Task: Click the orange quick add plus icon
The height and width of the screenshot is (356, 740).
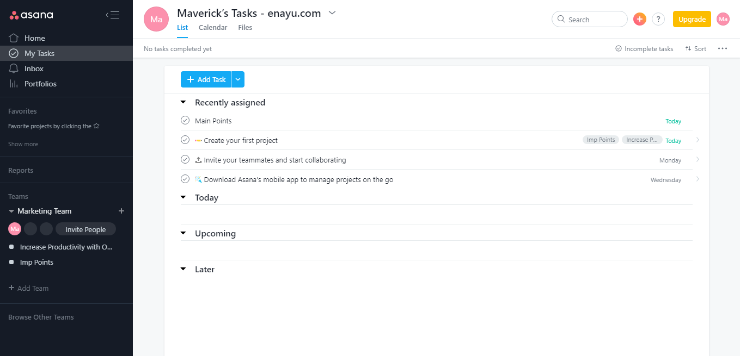Action: (640, 19)
